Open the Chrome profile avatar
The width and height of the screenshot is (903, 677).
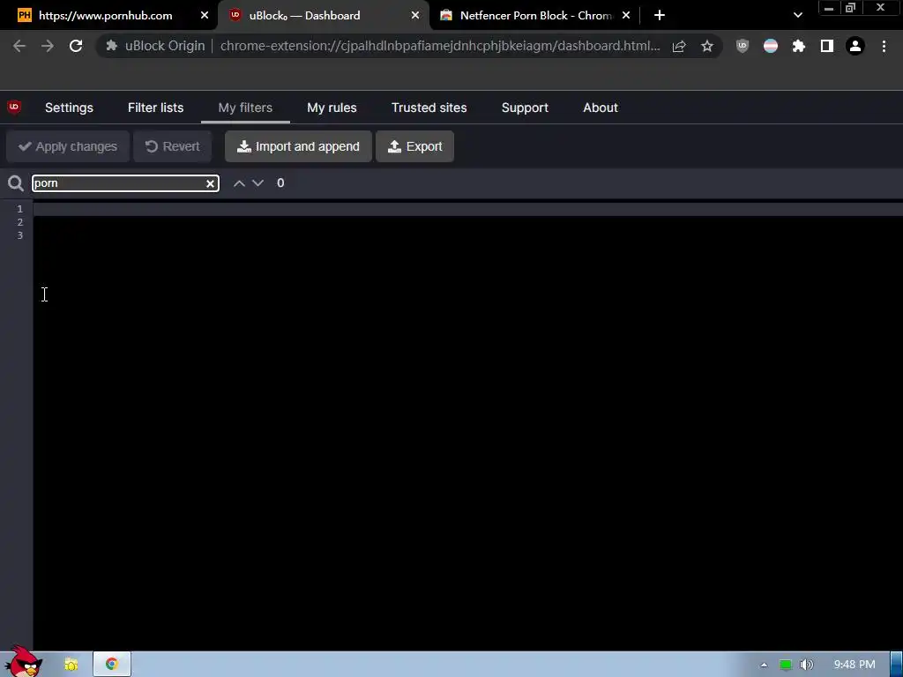click(x=855, y=46)
